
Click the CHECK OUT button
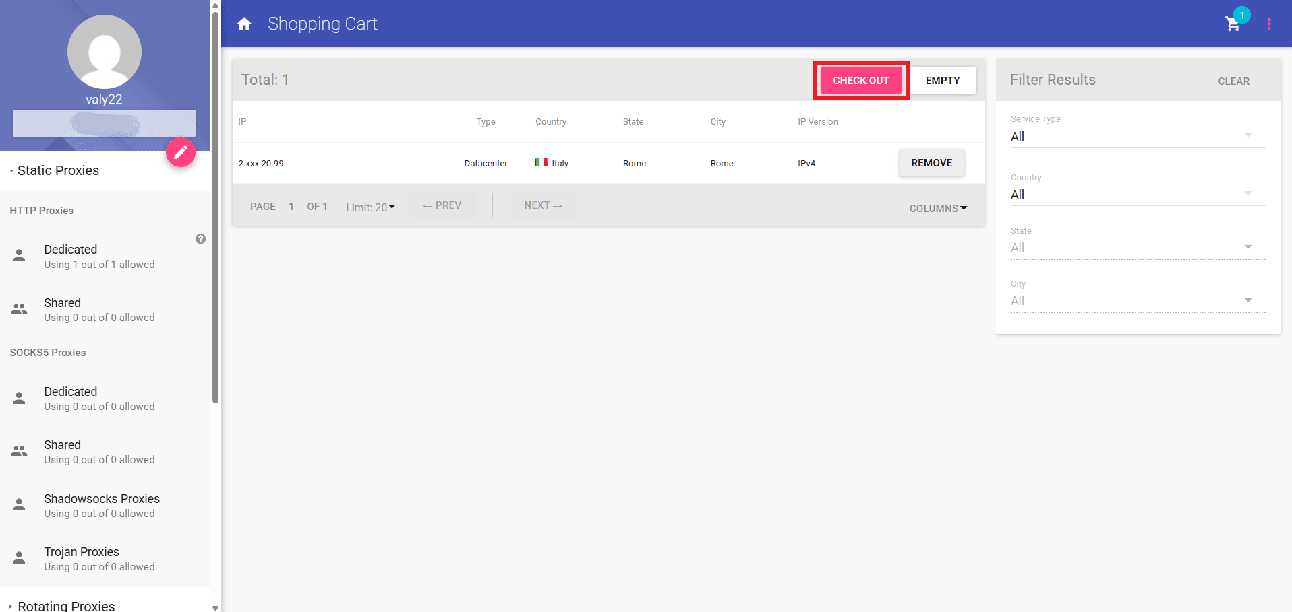click(860, 80)
